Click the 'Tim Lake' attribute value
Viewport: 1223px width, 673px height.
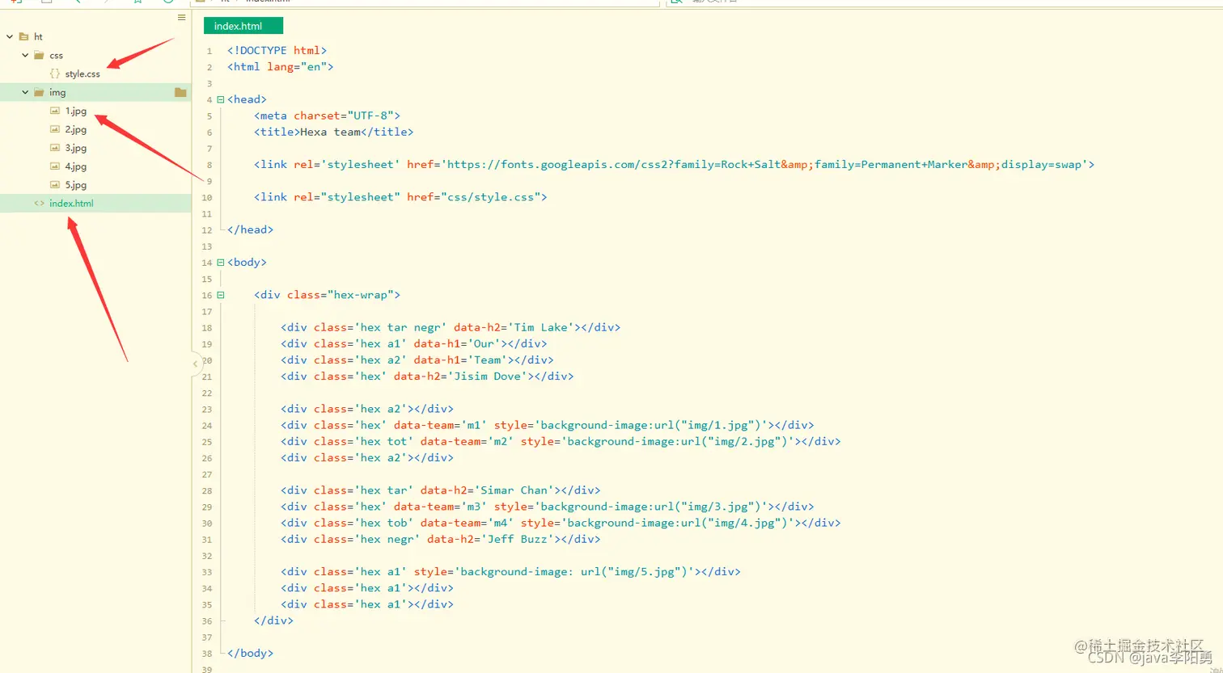click(x=541, y=327)
